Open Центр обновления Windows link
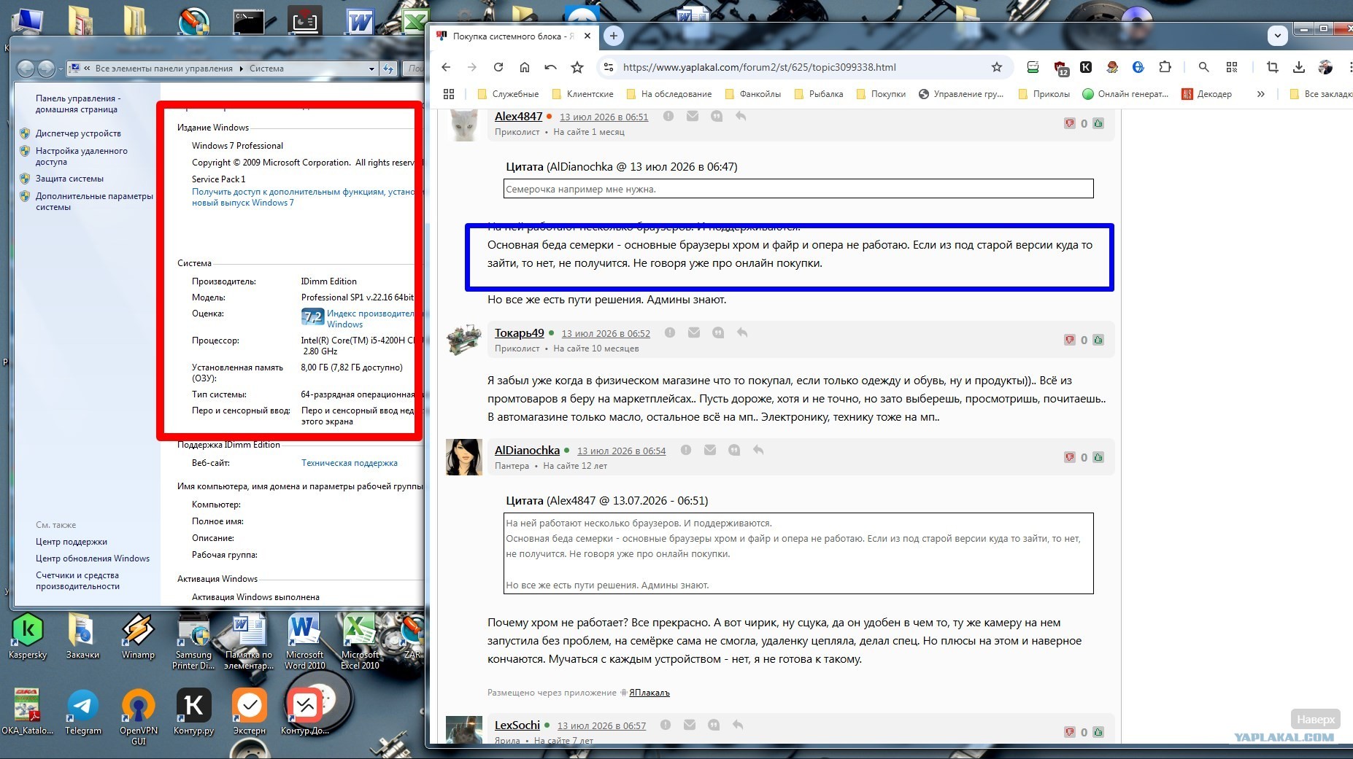The width and height of the screenshot is (1353, 759). [x=93, y=558]
